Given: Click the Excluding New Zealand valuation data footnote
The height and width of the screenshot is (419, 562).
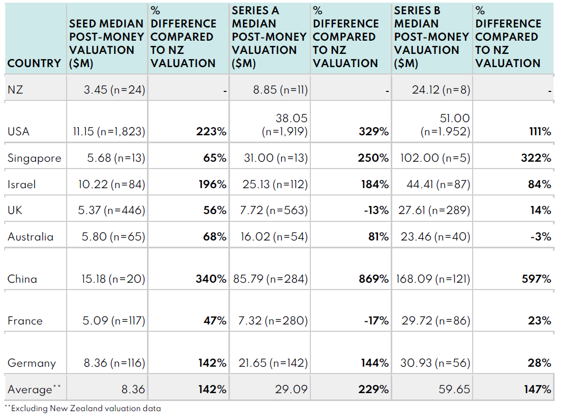Looking at the screenshot, I should [x=82, y=408].
